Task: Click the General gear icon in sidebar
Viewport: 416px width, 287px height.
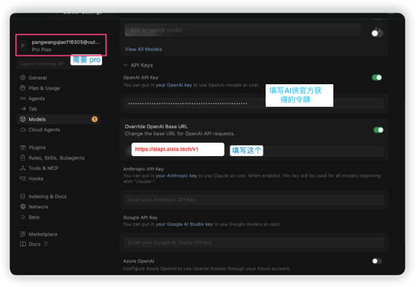Action: click(23, 78)
